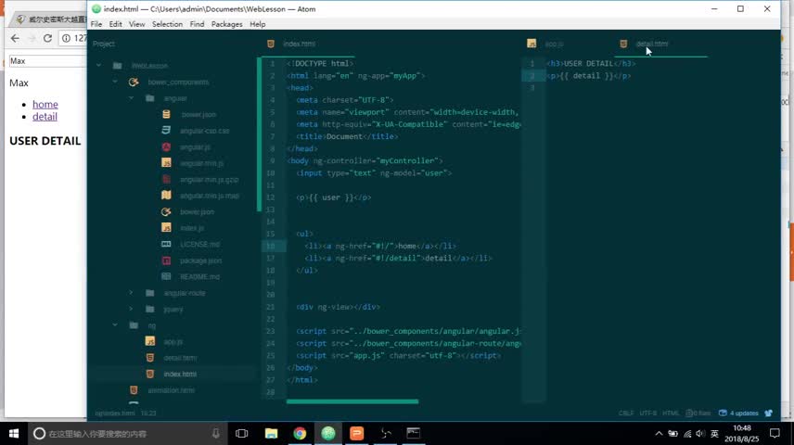Switch to the detail.html editor tab
Screen dimensions: 794x445
(x=652, y=44)
